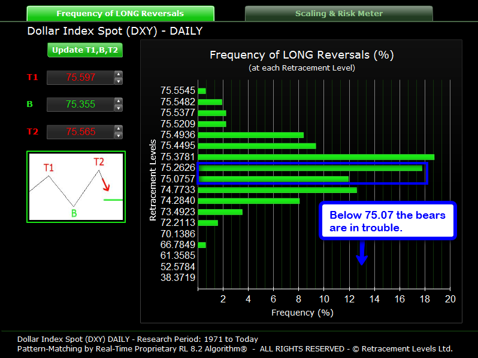478x358 pixels.
Task: Focus the B input field showing 75.355
Action: point(80,105)
